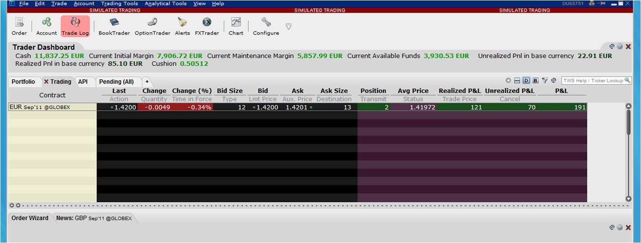641x243 pixels.
Task: Launch BookTrader
Action: tap(114, 27)
